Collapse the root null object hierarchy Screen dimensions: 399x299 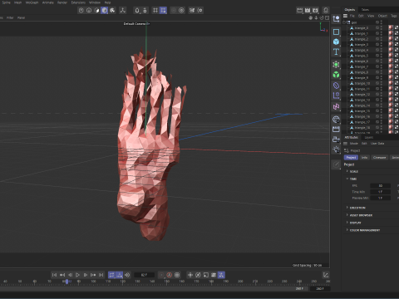pos(344,22)
